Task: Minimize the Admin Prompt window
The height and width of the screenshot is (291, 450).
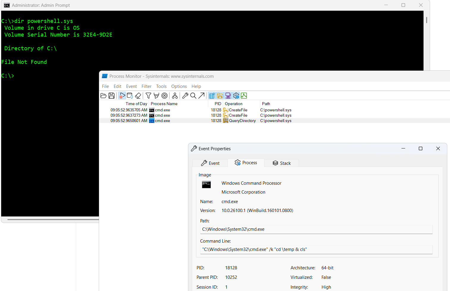Action: click(386, 5)
